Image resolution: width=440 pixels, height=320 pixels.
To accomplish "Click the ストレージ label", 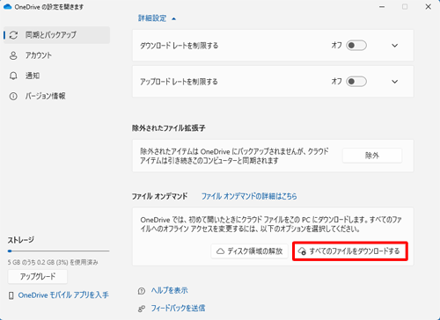I will click(21, 240).
